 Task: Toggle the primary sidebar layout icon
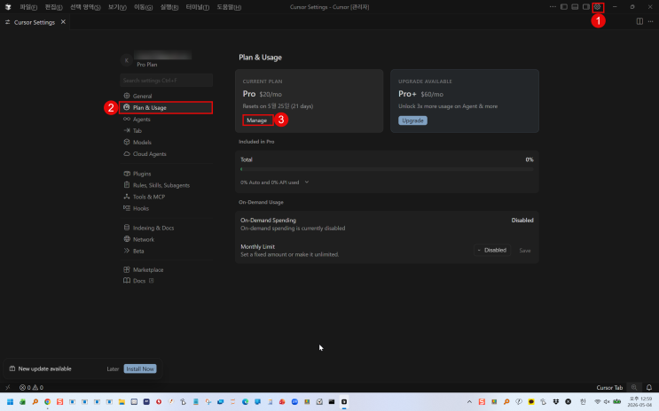point(564,7)
